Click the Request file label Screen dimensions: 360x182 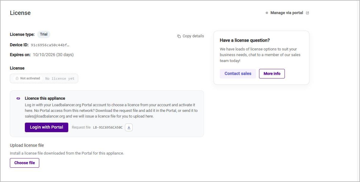[x=81, y=127]
